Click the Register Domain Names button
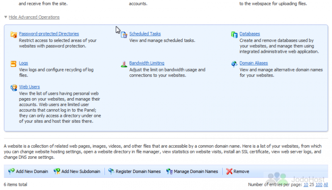 point(134,171)
